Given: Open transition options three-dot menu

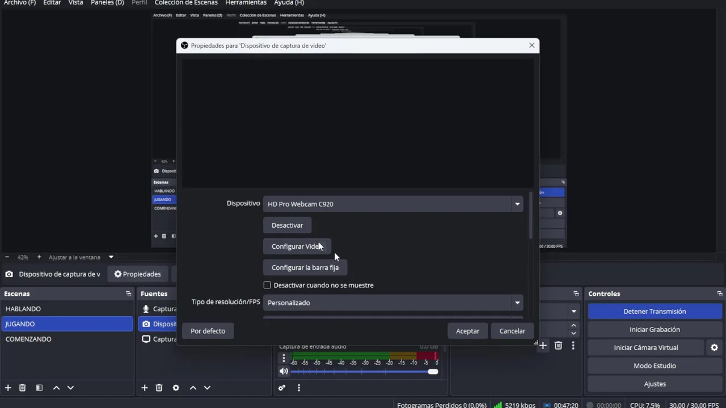Looking at the screenshot, I should (573, 345).
